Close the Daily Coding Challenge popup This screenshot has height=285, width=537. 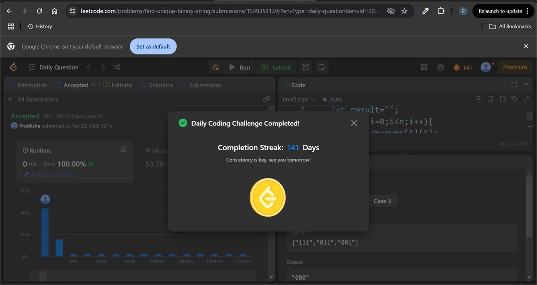pyautogui.click(x=354, y=123)
